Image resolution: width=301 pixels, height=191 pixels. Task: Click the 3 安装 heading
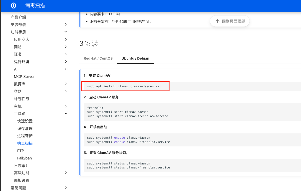tap(89, 44)
